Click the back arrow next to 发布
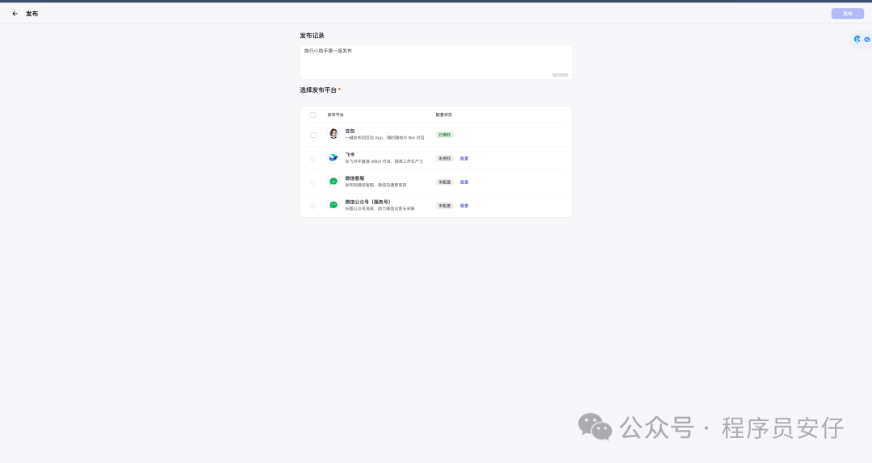 [15, 14]
